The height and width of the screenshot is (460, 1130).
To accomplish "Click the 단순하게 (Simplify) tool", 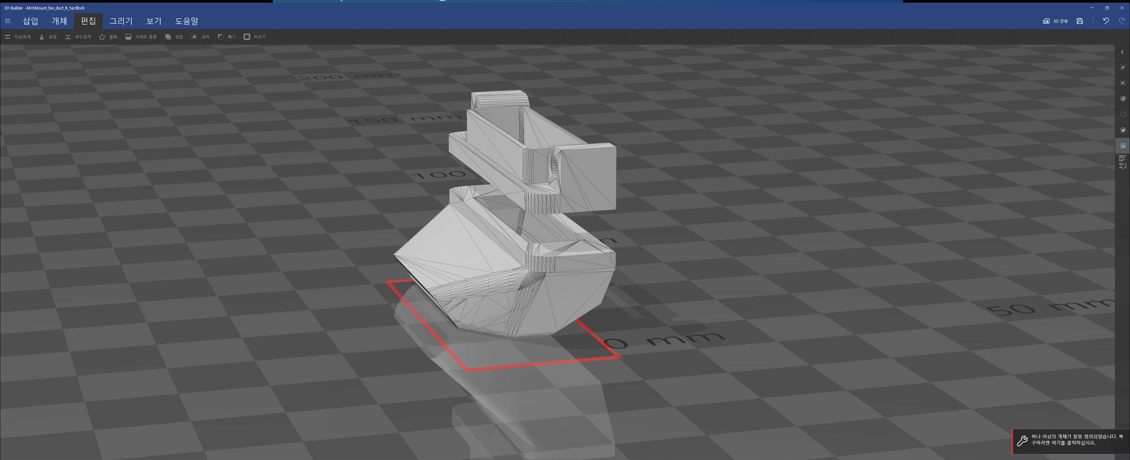I will [x=18, y=37].
